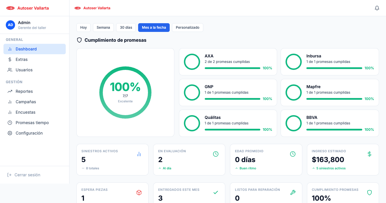Click the Admin profile name

24,23
